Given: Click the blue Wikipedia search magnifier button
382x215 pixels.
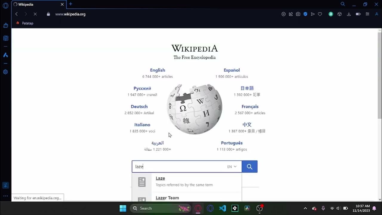Looking at the screenshot, I should (249, 167).
